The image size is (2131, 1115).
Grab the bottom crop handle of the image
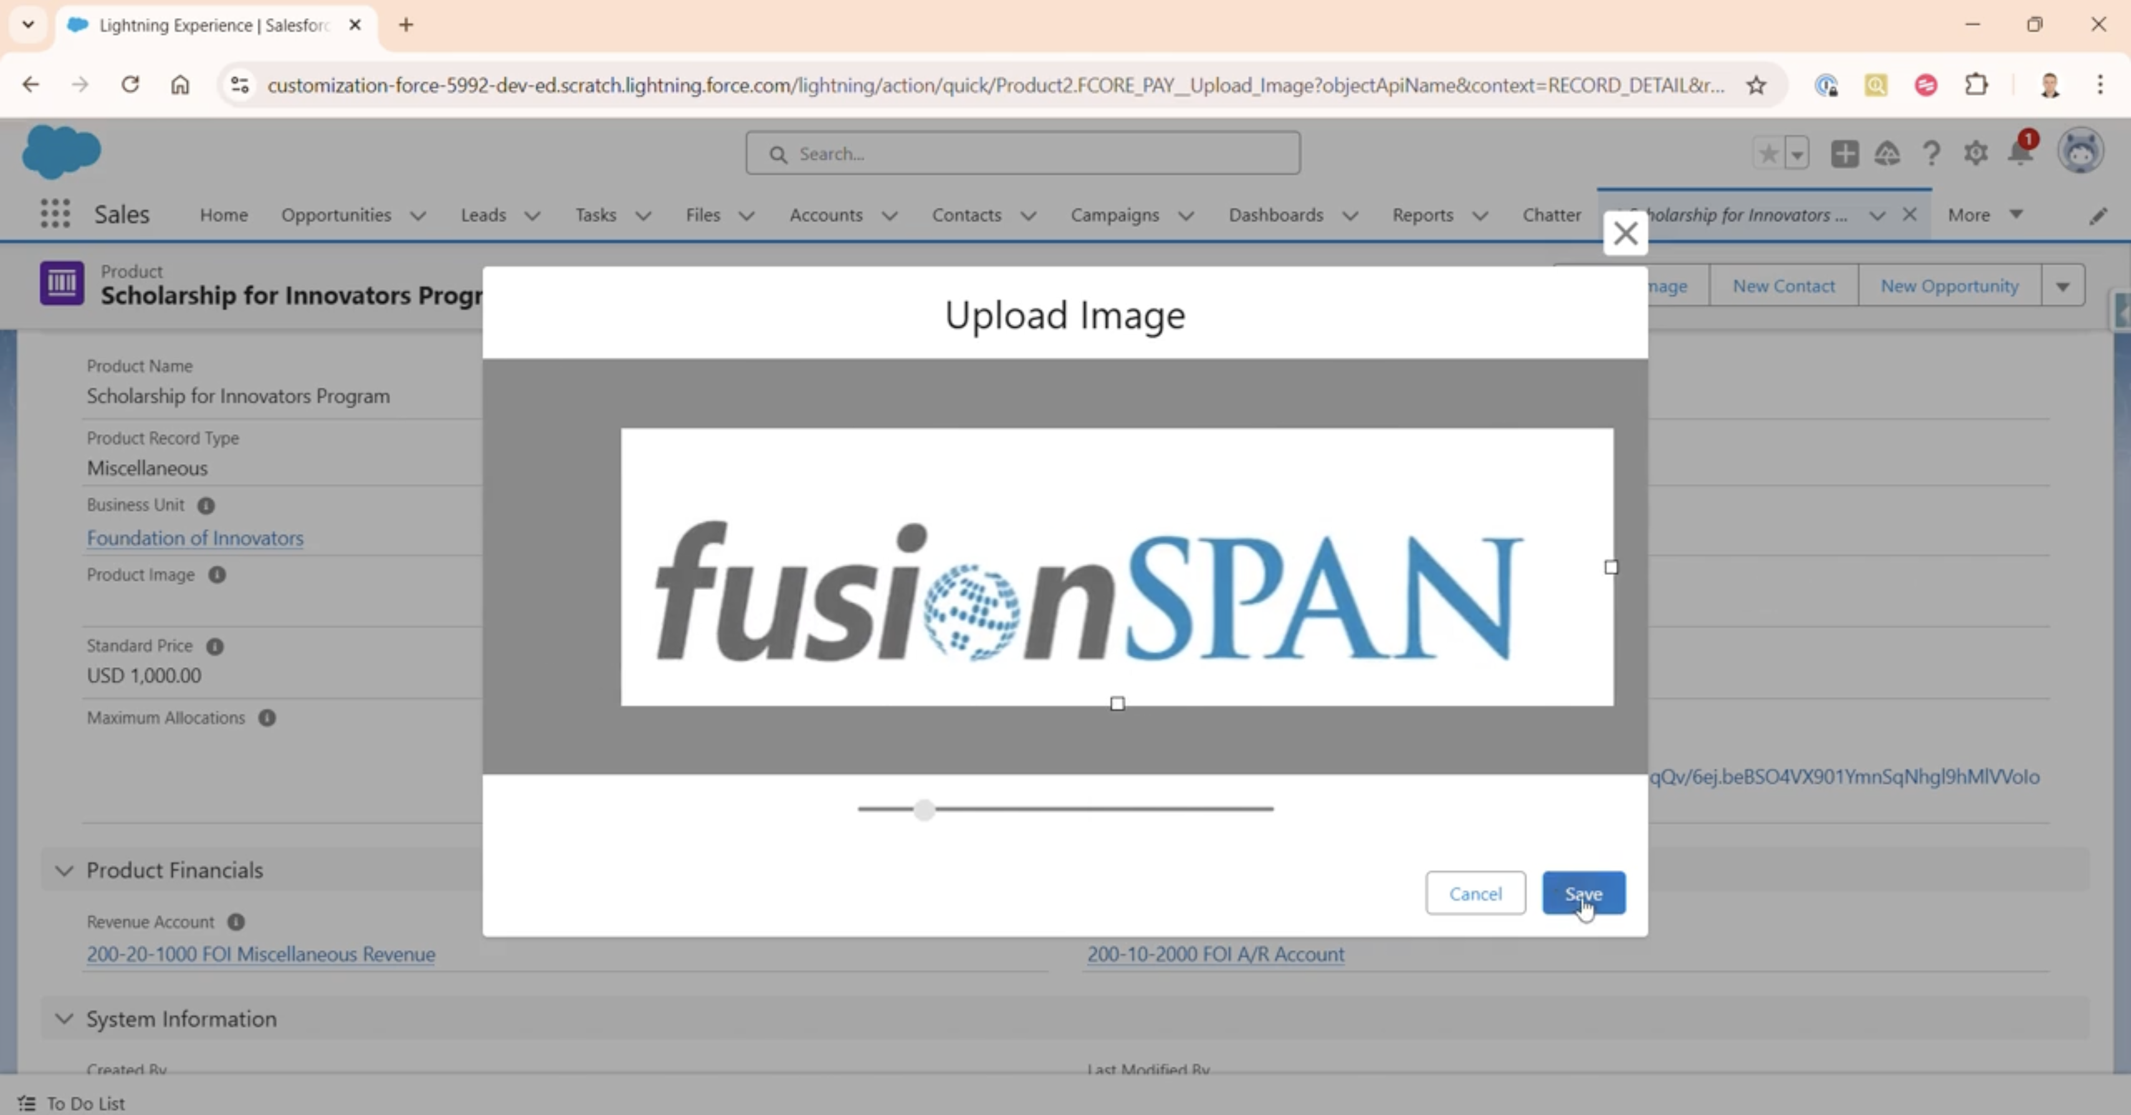tap(1118, 704)
